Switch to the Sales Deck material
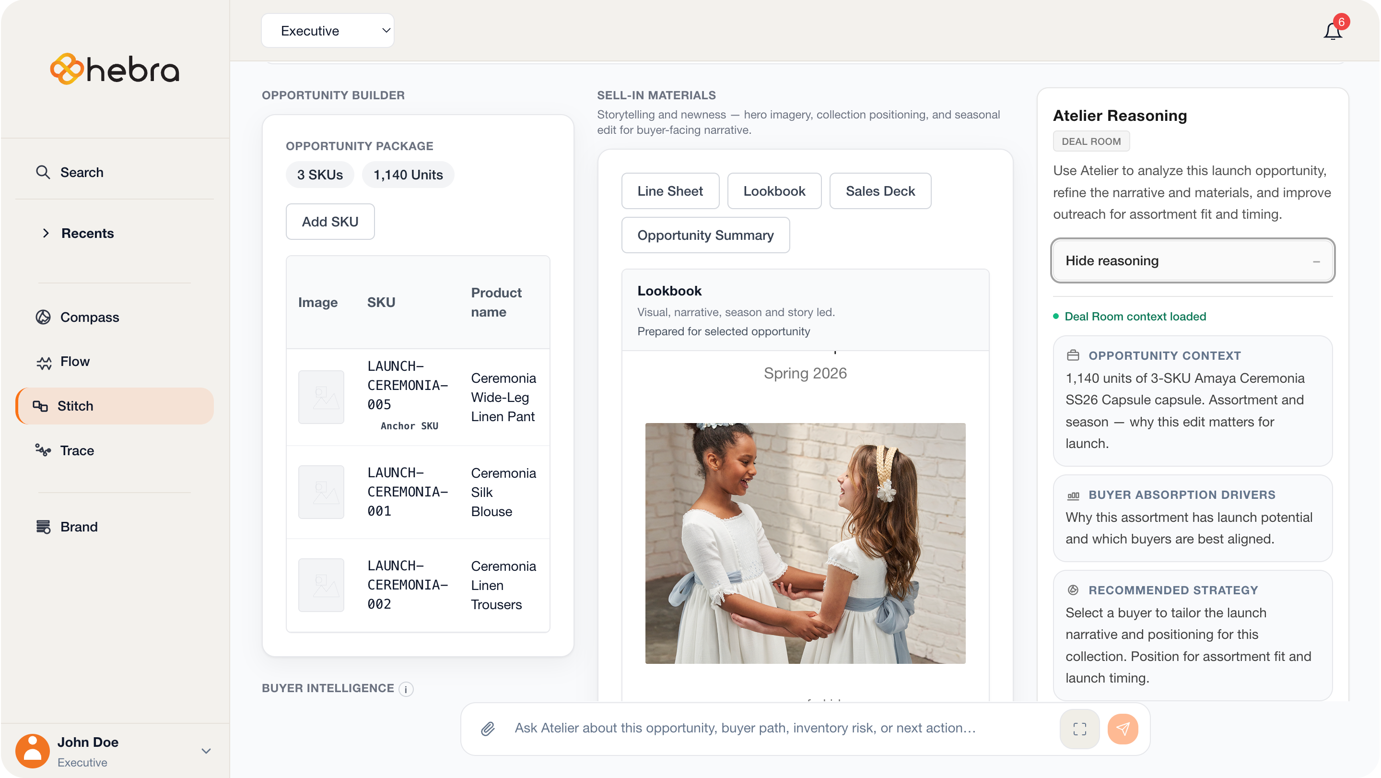This screenshot has height=778, width=1381. (x=880, y=191)
